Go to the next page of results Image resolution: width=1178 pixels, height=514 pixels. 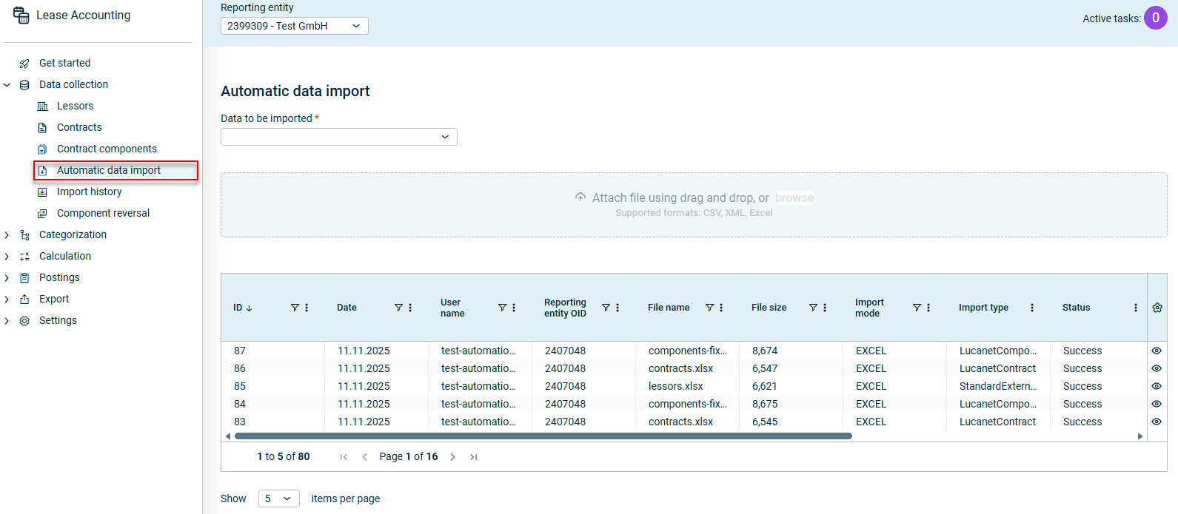(452, 457)
